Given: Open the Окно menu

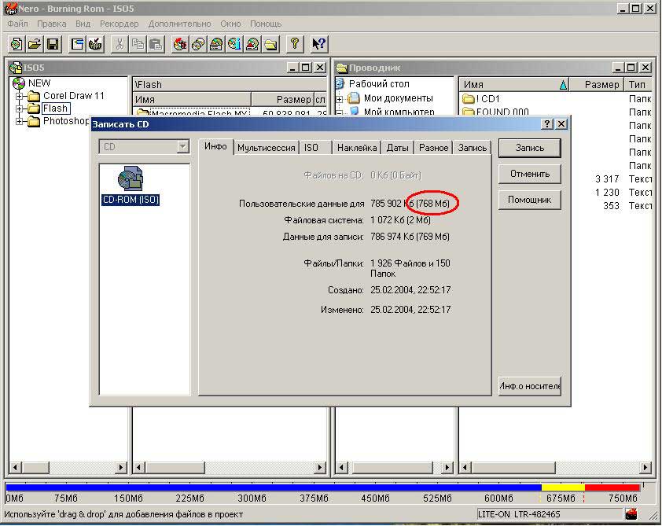Looking at the screenshot, I should point(230,24).
